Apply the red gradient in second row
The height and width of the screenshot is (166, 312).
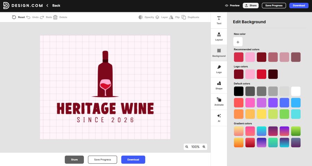pos(250,142)
